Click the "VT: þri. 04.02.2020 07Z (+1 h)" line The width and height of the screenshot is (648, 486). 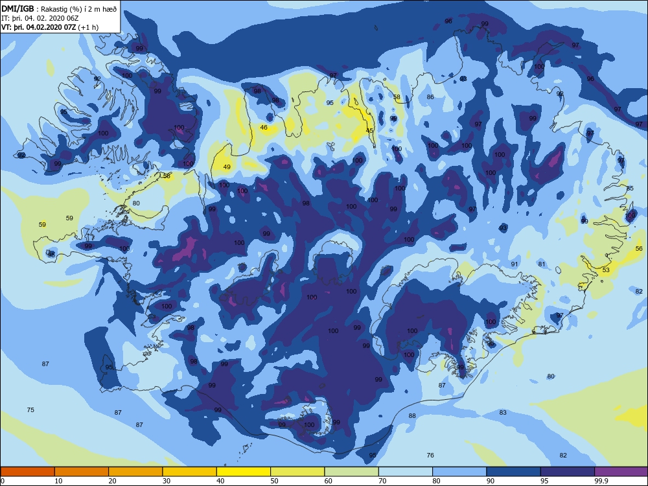point(50,27)
